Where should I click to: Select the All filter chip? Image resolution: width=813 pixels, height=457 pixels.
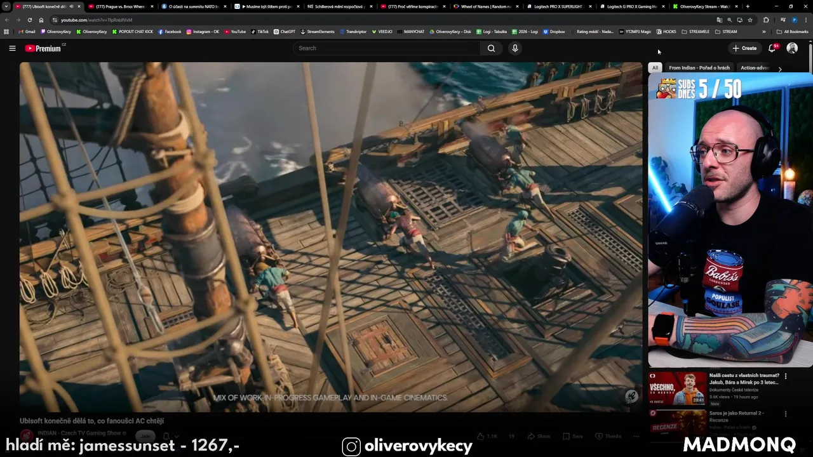click(x=655, y=68)
